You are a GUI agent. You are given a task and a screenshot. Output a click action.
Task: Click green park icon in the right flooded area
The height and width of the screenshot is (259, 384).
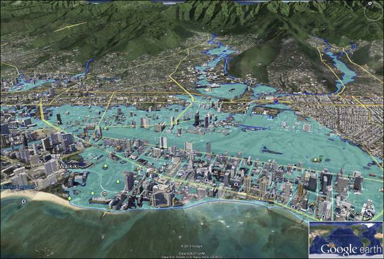point(316,159)
